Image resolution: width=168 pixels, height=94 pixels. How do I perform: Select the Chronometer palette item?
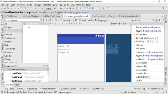(x=36, y=24)
